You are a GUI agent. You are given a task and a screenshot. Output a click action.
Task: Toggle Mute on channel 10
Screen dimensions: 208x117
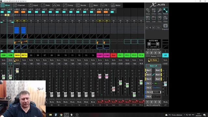click(x=65, y=102)
